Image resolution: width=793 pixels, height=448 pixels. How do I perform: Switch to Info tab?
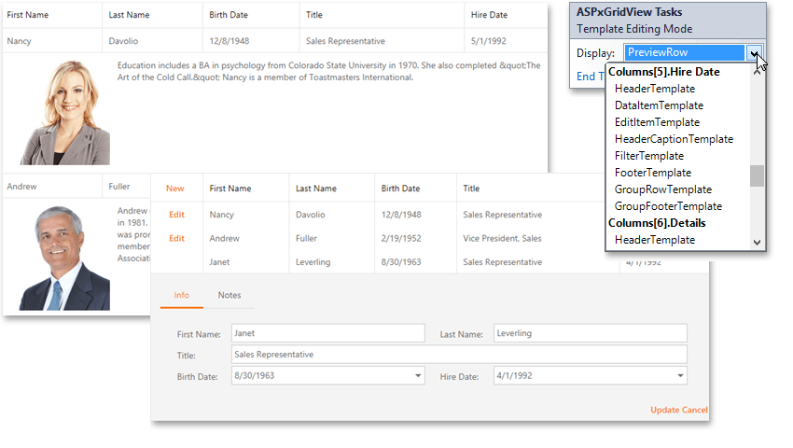[182, 295]
